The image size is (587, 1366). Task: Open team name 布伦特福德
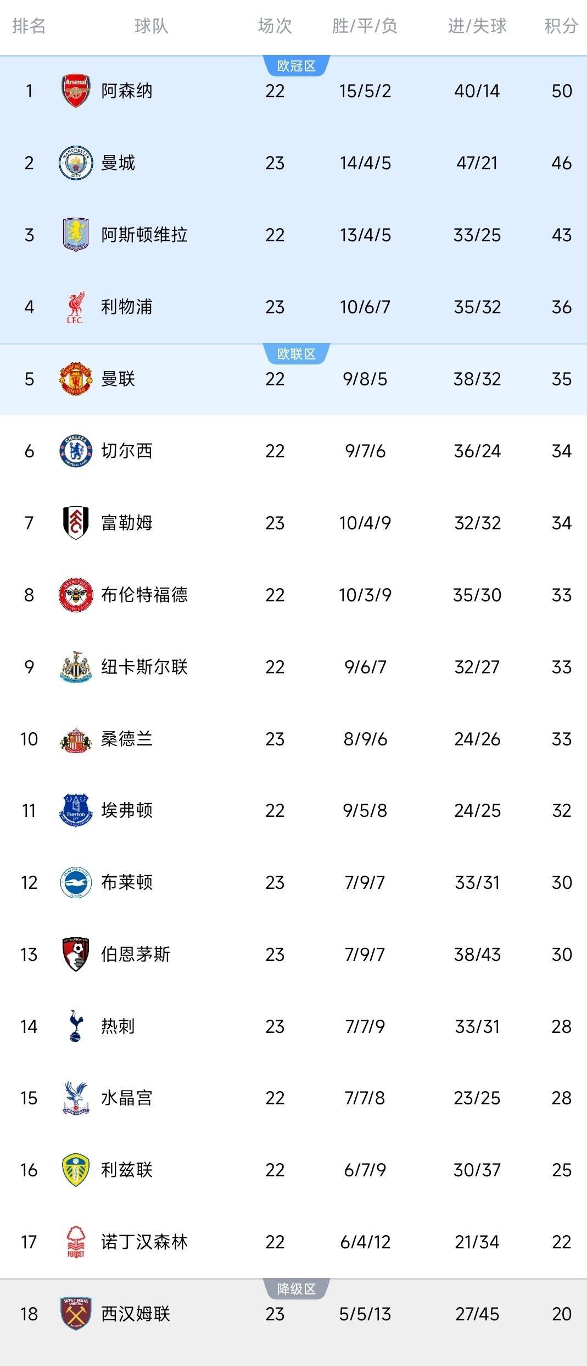click(x=144, y=595)
